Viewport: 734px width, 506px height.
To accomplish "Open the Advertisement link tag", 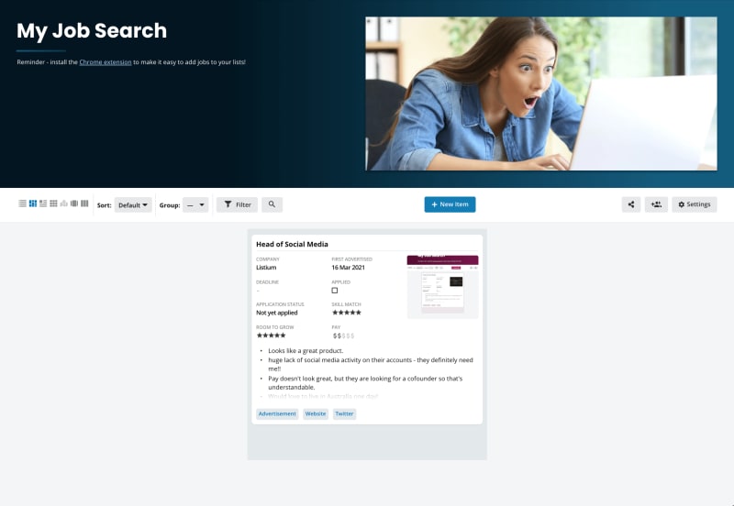I will point(277,414).
